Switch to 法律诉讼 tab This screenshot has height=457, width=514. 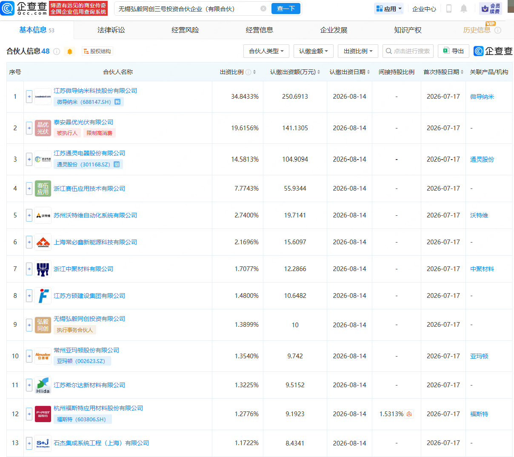pyautogui.click(x=111, y=30)
